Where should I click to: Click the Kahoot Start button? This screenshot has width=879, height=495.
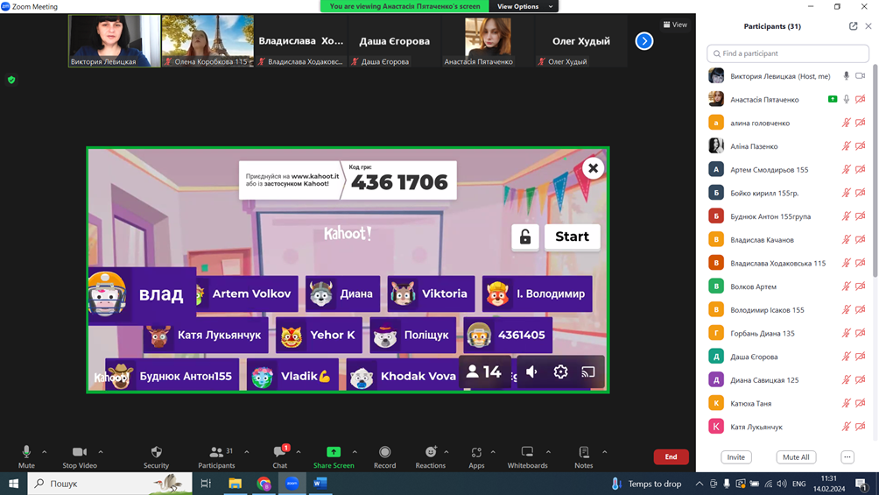click(x=572, y=237)
